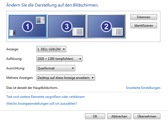Click the 'Anzeige:' label

pyautogui.click(x=12, y=49)
